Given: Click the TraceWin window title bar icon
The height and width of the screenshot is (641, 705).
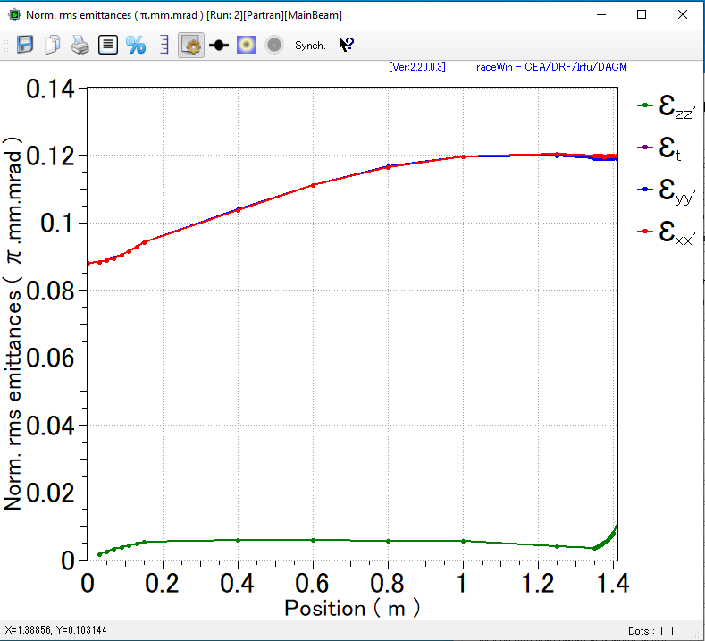Looking at the screenshot, I should click(x=13, y=15).
